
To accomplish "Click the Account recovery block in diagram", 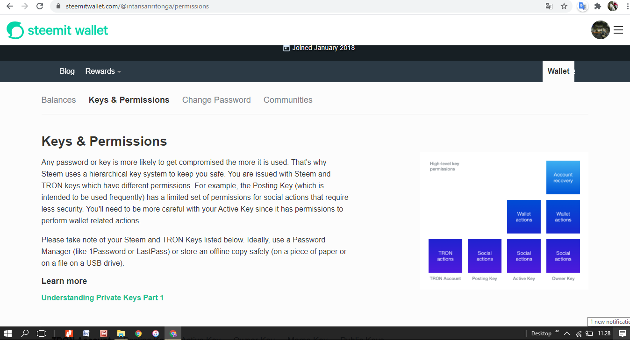I will 563,177.
